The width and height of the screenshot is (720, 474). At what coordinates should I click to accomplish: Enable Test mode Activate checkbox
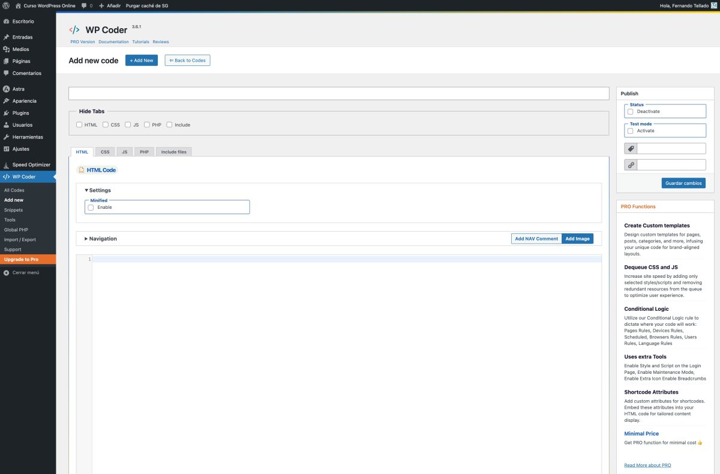pyautogui.click(x=631, y=130)
